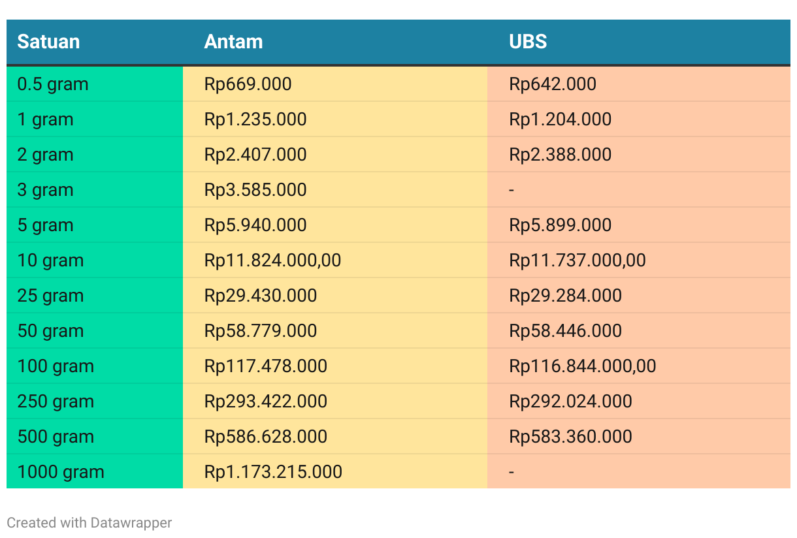Screen dimensions: 797x538
Task: Click the Antam price Rp669.000
Action: (248, 84)
